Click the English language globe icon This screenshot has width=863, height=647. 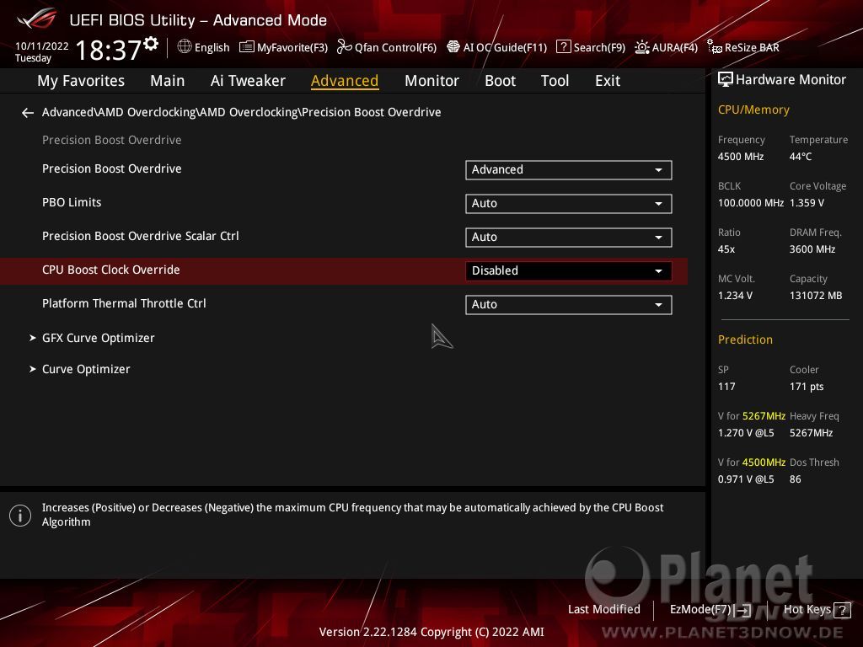point(185,47)
